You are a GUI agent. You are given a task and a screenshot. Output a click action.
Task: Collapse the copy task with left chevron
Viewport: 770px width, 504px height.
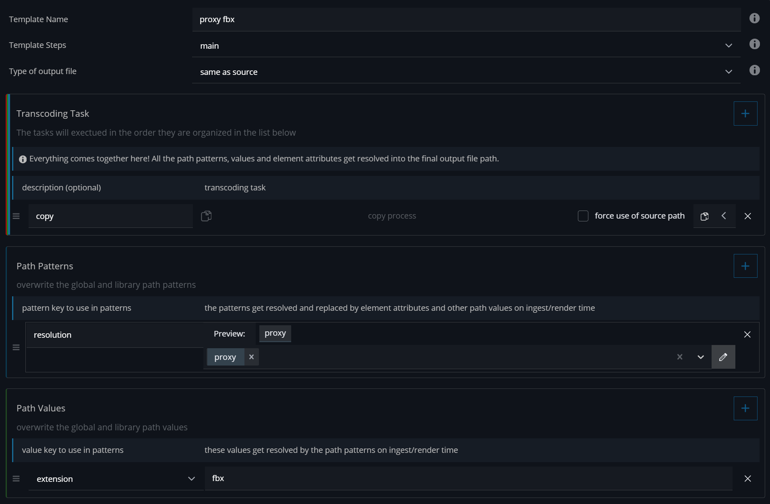click(724, 216)
